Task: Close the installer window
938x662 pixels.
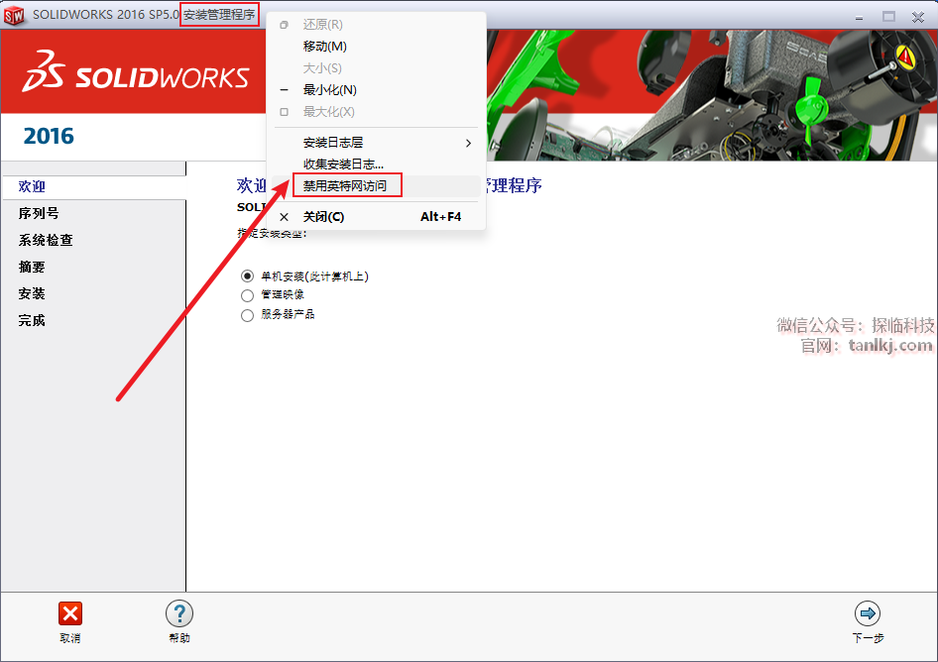Action: tap(918, 17)
